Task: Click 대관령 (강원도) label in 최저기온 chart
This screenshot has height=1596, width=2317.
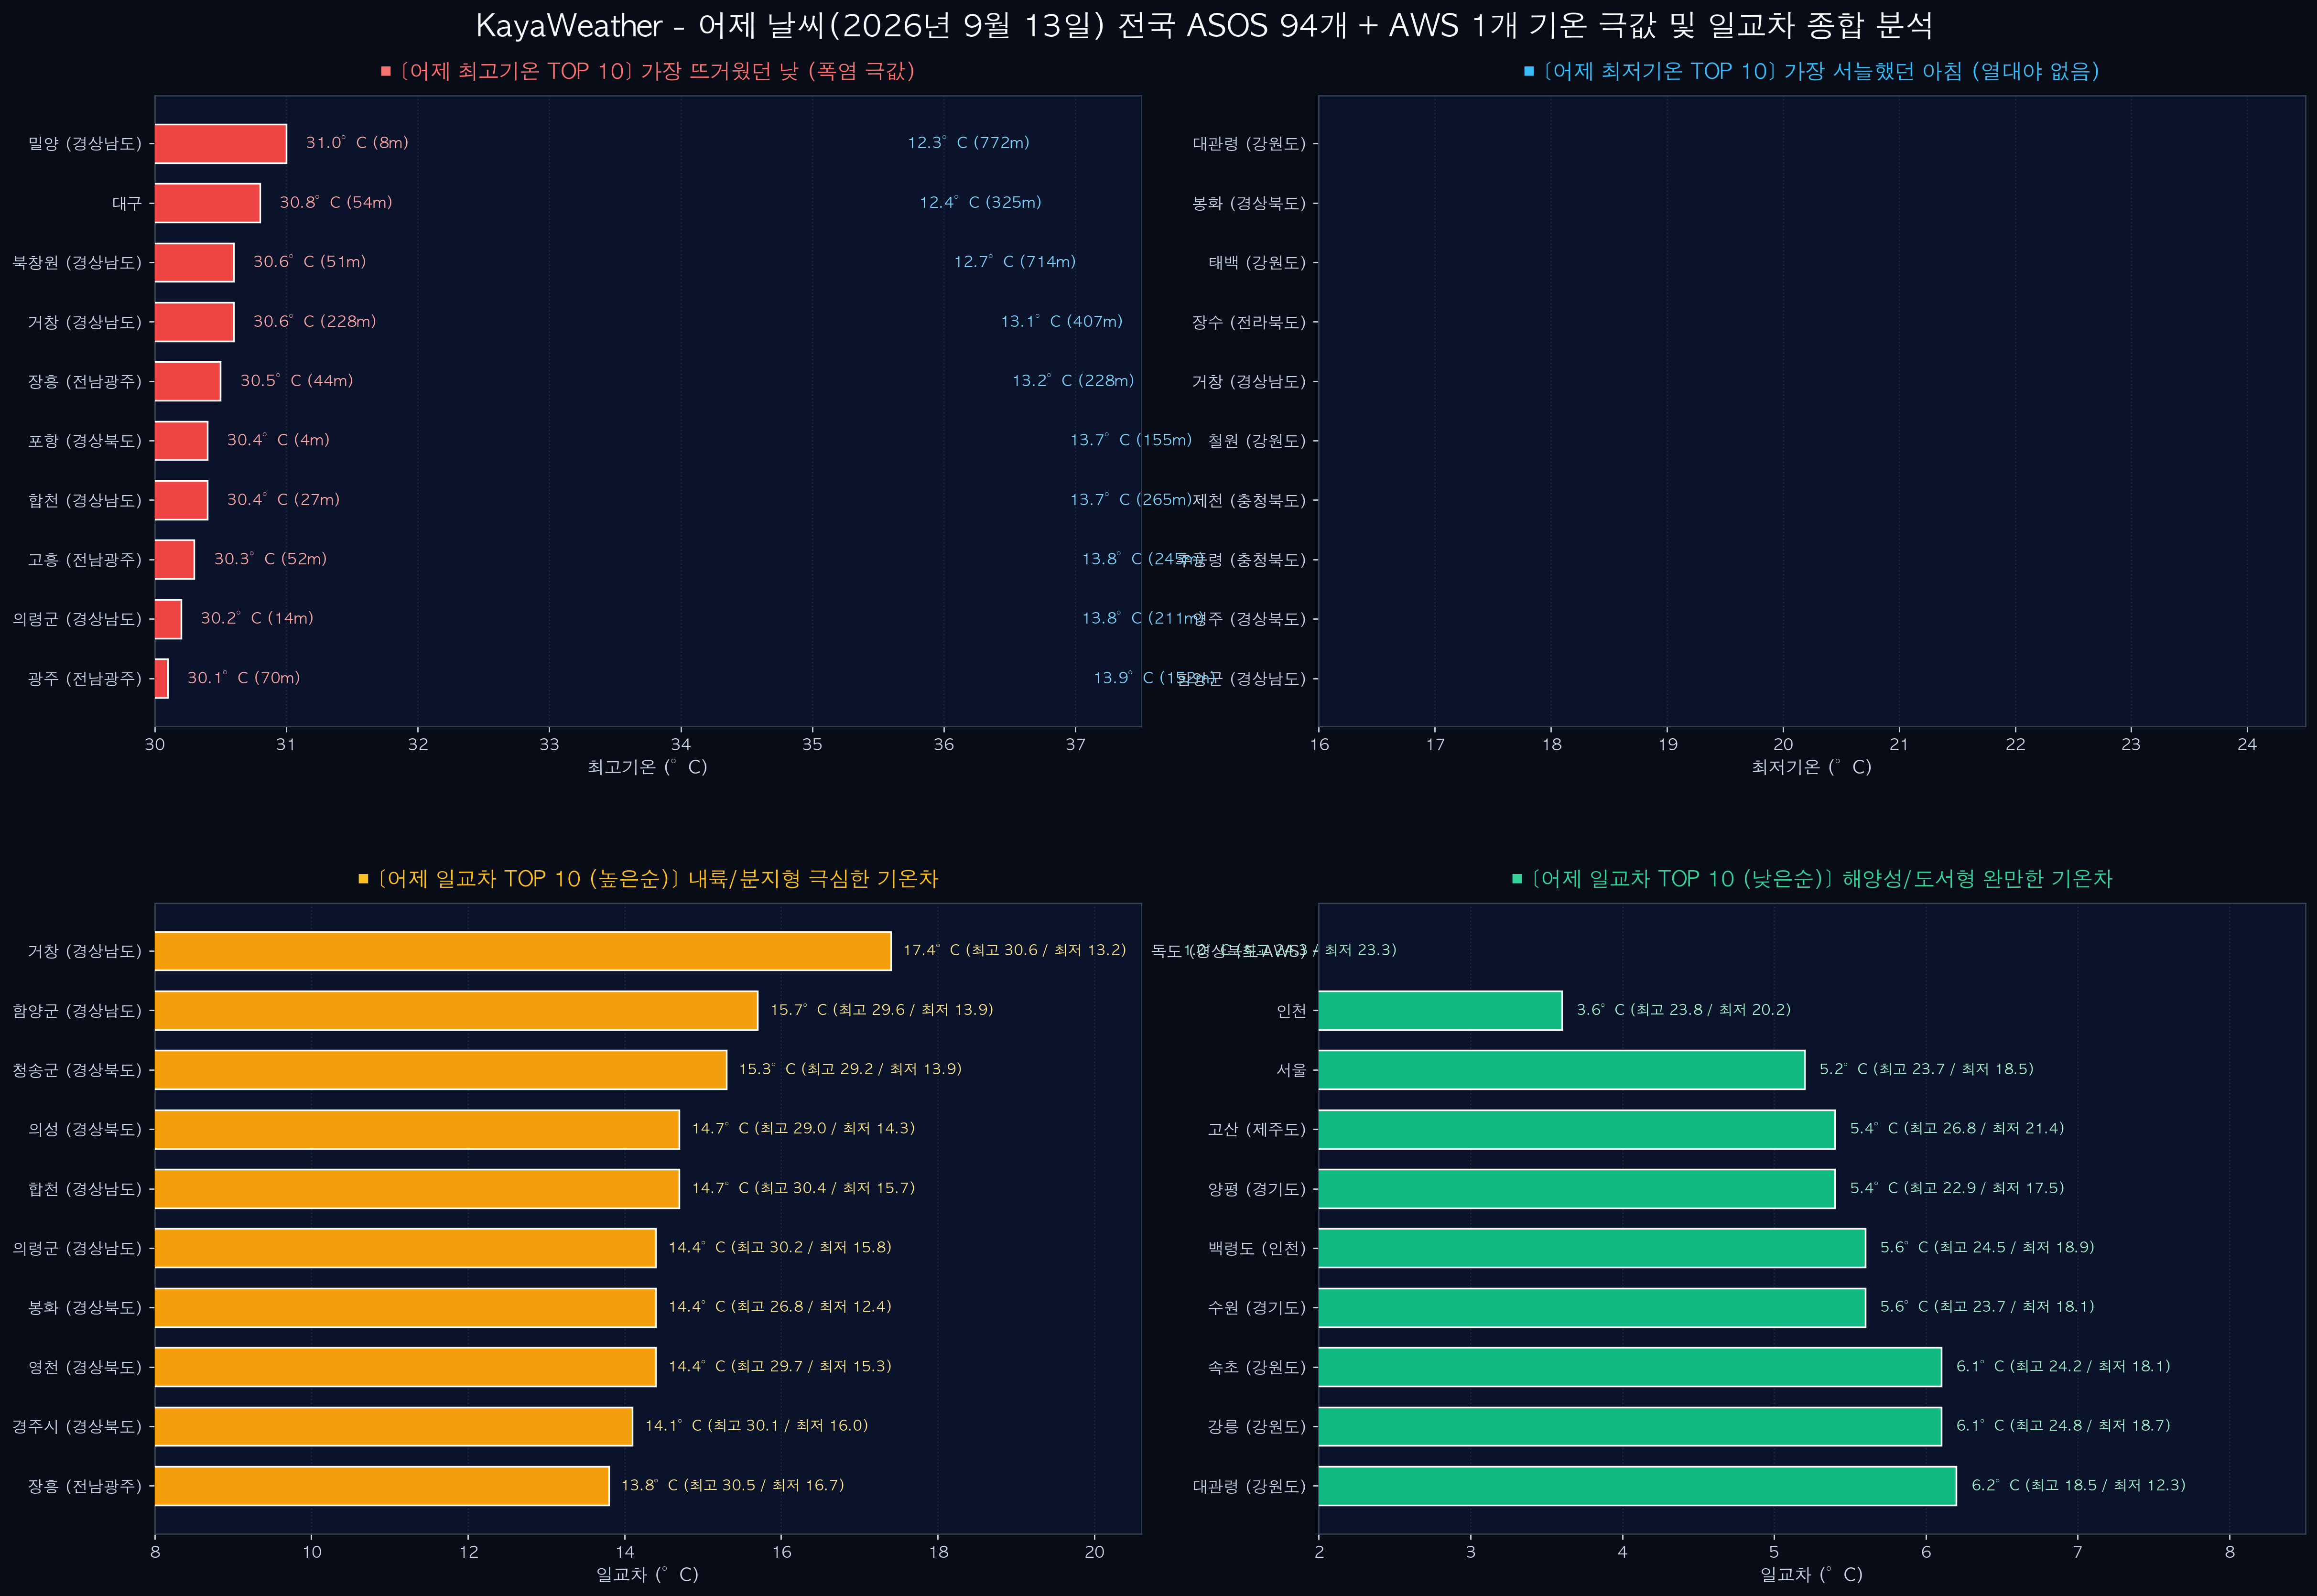Action: click(1249, 144)
